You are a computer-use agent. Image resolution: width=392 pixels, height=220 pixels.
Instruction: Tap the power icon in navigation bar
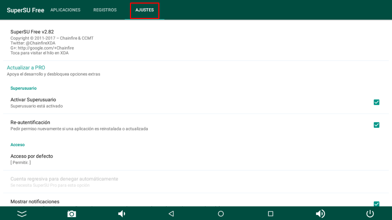(x=370, y=214)
